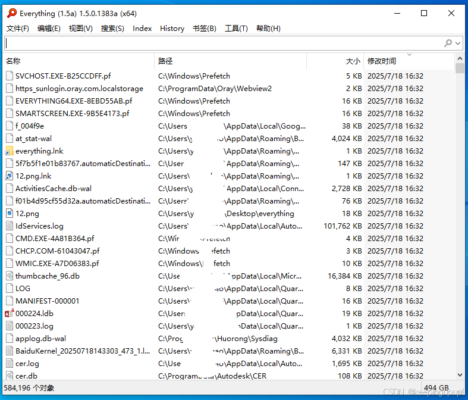Screen dimensions: 468x400
Task: Click path C:\ProgramData\Oray\Webview2
Action: coord(215,89)
